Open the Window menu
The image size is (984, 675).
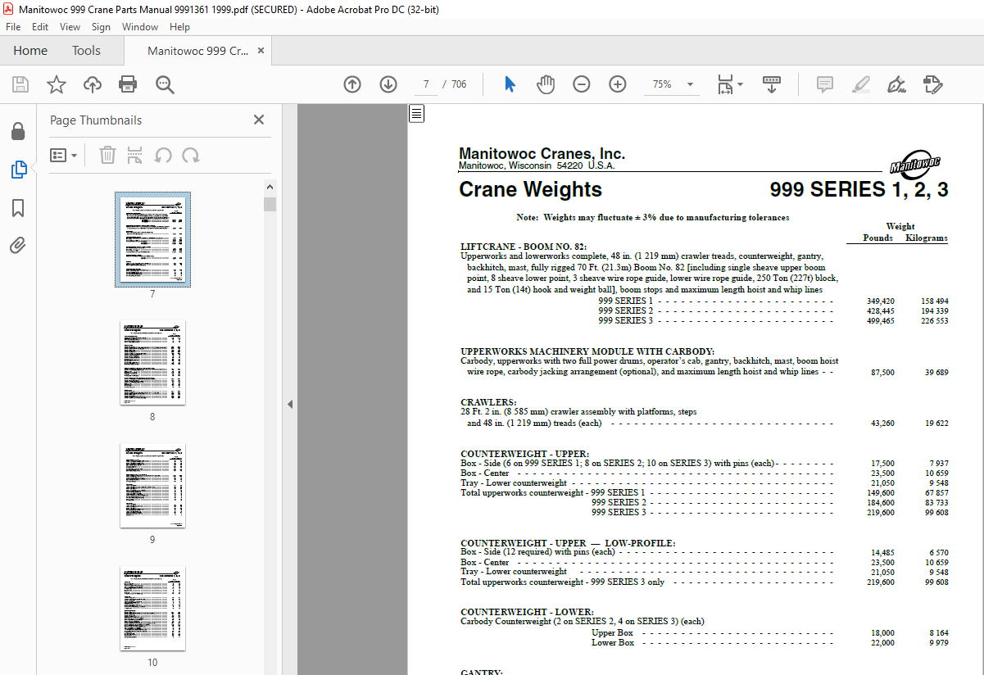click(x=140, y=27)
